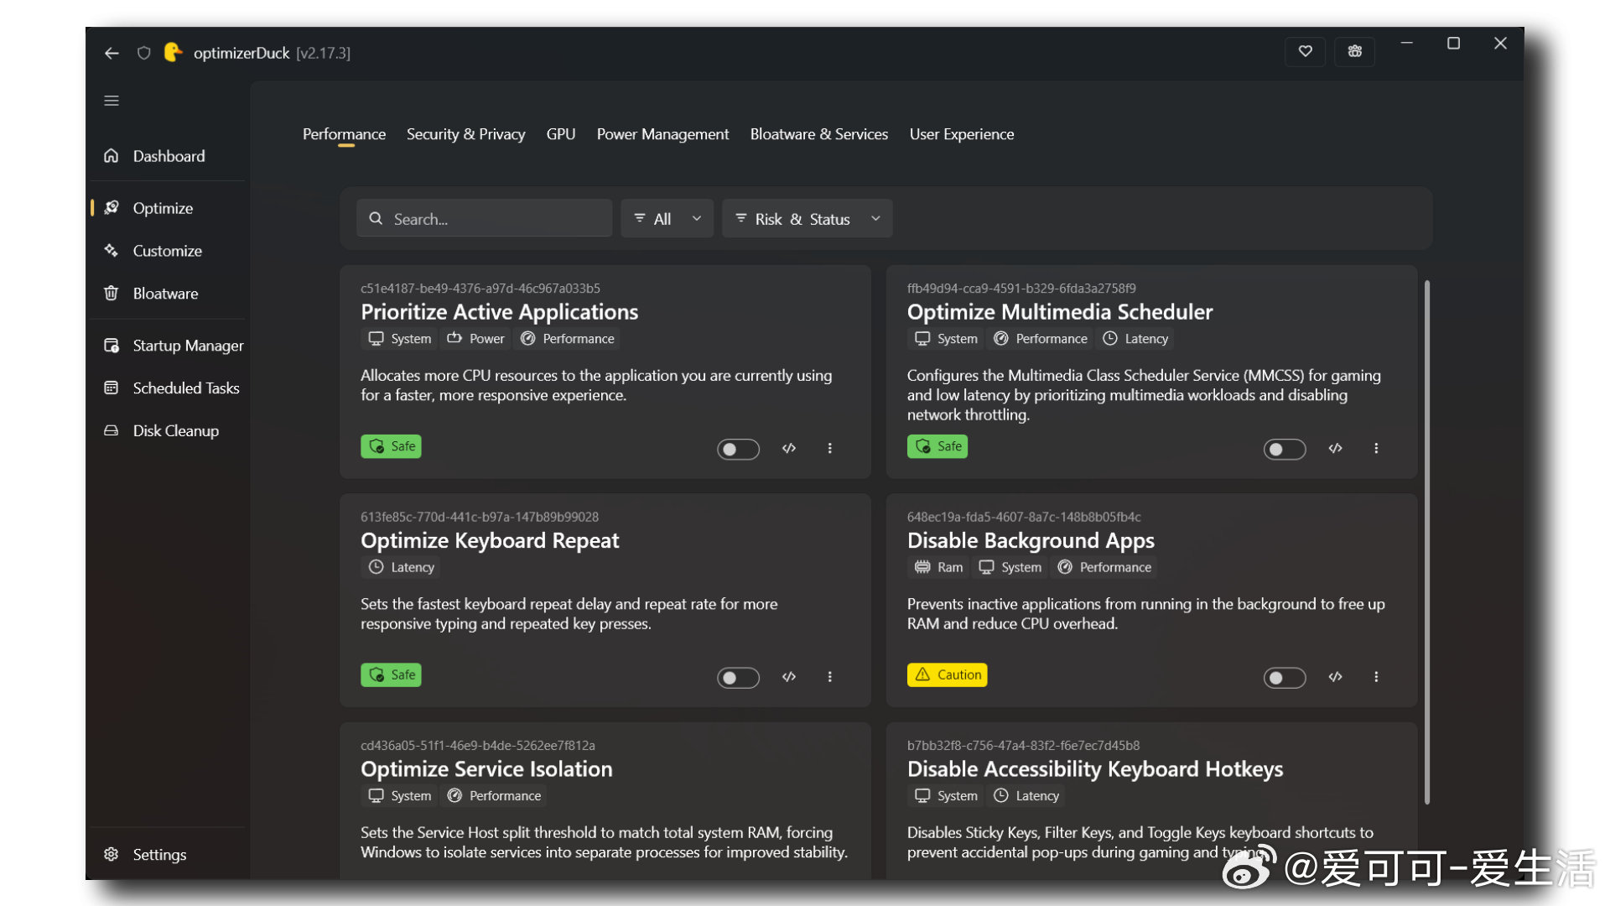Switch to the GPU tab

pos(560,134)
